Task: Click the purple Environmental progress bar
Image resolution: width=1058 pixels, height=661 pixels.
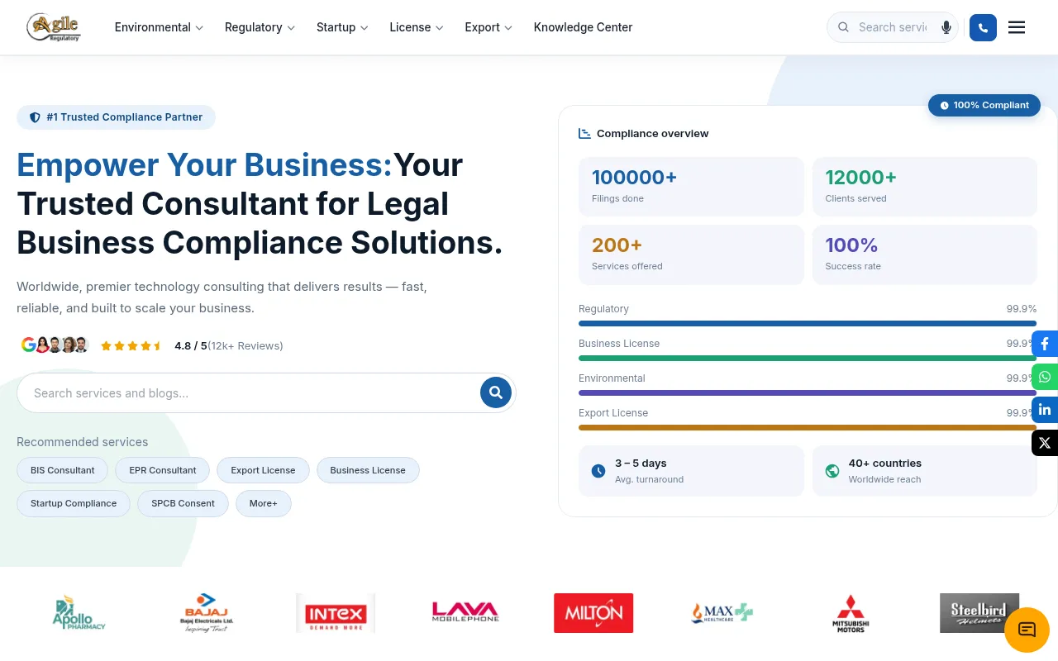Action: (x=808, y=392)
